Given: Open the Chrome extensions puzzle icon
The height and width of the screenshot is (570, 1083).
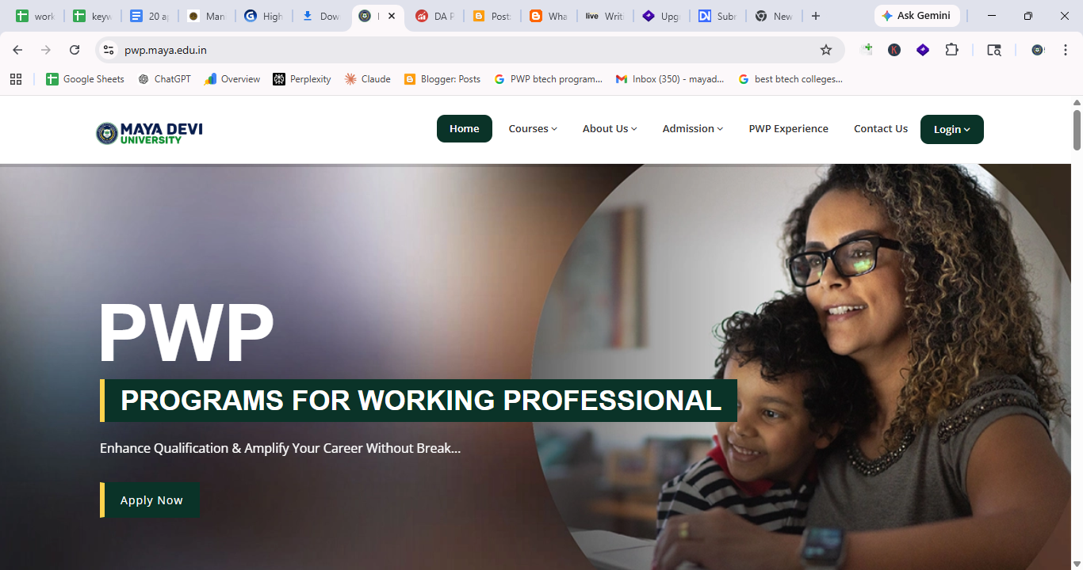Looking at the screenshot, I should 951,50.
